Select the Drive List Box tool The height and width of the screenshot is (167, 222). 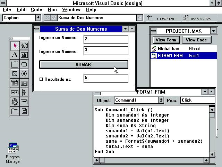[x=24, y=102]
